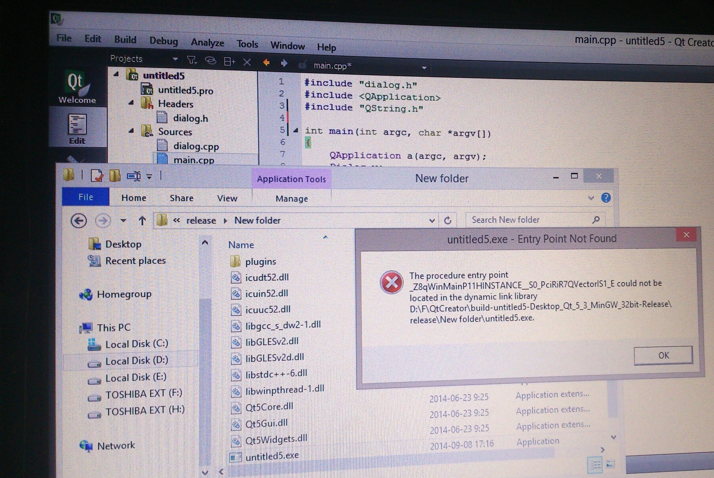
Task: Switch to Explorer Share ribbon tab
Action: (x=181, y=198)
